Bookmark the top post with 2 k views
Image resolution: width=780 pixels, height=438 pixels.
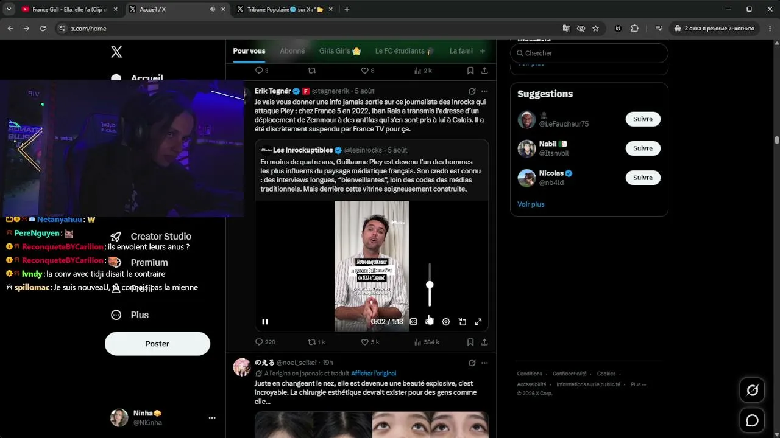(470, 71)
